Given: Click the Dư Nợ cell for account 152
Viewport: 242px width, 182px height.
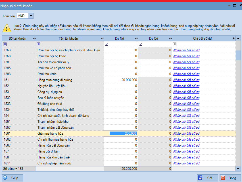Looking at the screenshot, I should coord(121,86).
